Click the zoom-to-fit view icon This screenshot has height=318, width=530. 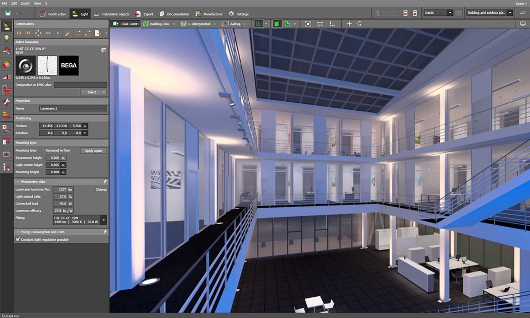tap(308, 24)
